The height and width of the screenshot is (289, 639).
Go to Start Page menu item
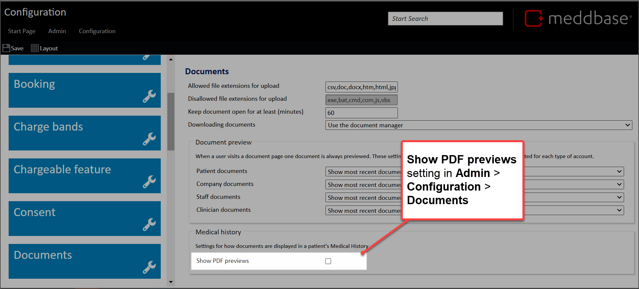click(22, 31)
